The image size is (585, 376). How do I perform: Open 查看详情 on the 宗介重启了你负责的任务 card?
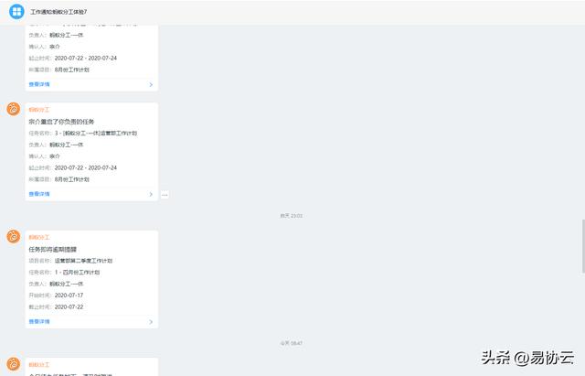tap(39, 194)
